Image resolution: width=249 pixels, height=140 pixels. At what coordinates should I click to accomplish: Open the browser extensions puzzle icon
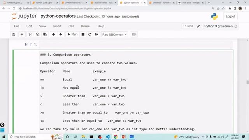tap(230, 9)
